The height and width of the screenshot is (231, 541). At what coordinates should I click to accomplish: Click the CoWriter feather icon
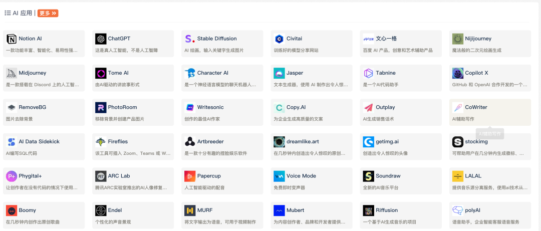458,107
